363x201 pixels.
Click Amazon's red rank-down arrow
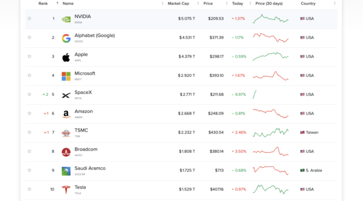(44, 113)
